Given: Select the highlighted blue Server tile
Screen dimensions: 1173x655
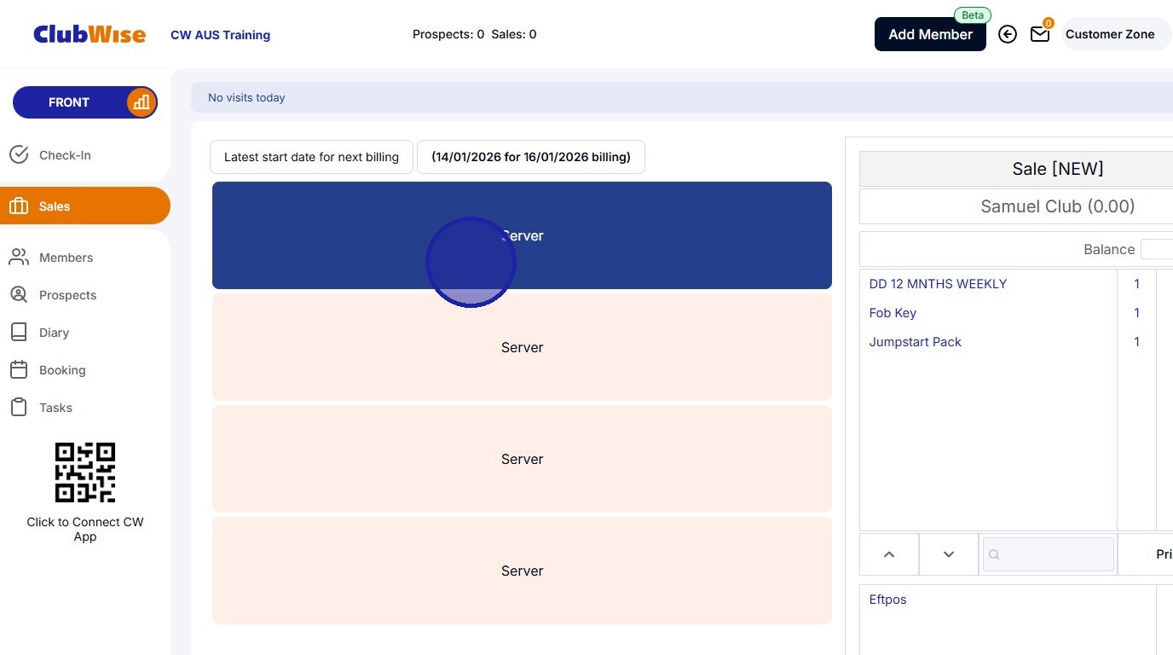Looking at the screenshot, I should (522, 235).
